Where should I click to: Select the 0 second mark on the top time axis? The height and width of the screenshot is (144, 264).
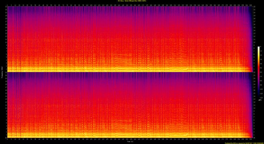pos(7,5)
